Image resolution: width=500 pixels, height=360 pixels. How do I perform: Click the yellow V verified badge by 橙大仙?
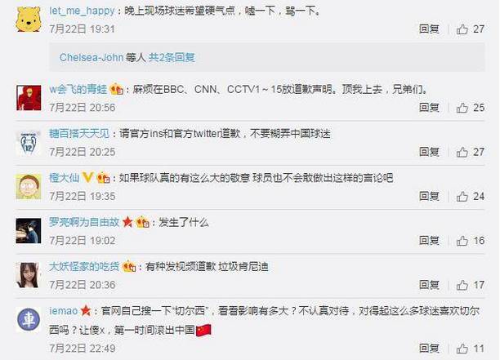pos(87,177)
